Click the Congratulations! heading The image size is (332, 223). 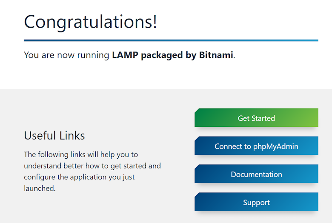pos(90,21)
